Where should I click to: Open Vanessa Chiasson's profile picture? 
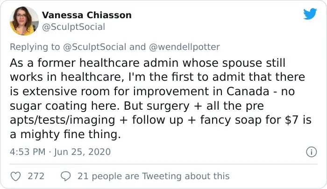[x=24, y=21]
